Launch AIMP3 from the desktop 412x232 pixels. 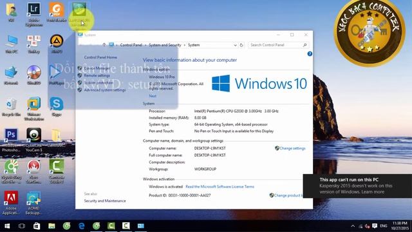coord(57,44)
